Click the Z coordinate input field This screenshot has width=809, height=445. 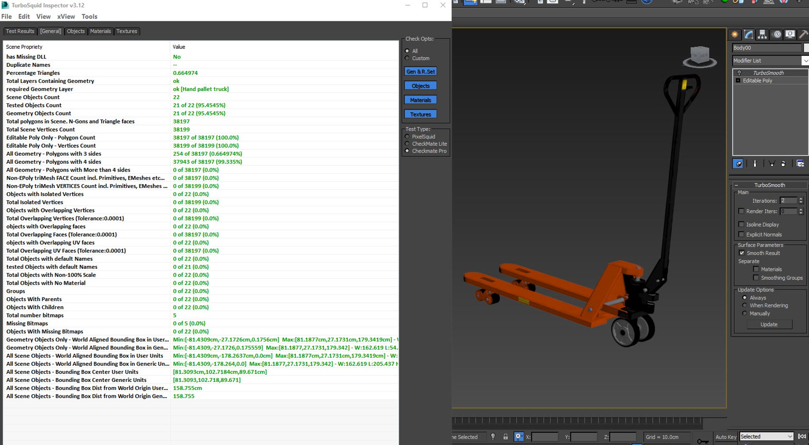coord(623,437)
